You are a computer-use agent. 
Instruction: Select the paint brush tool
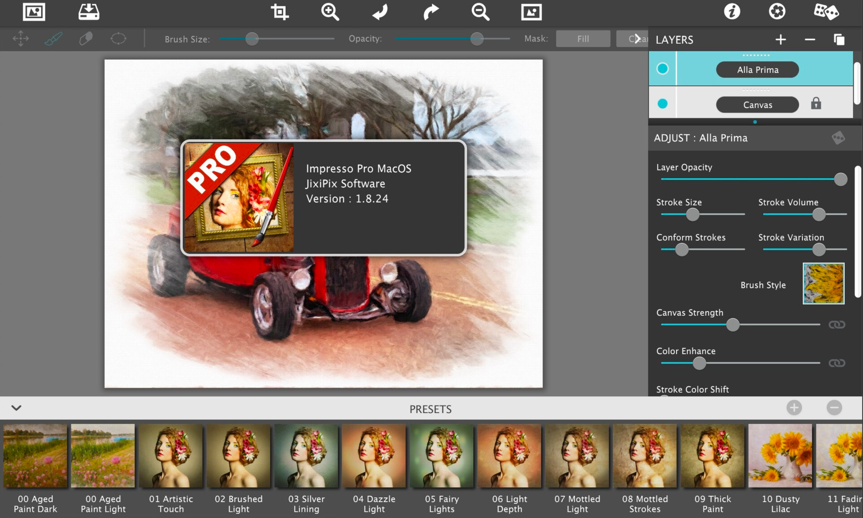tap(53, 38)
